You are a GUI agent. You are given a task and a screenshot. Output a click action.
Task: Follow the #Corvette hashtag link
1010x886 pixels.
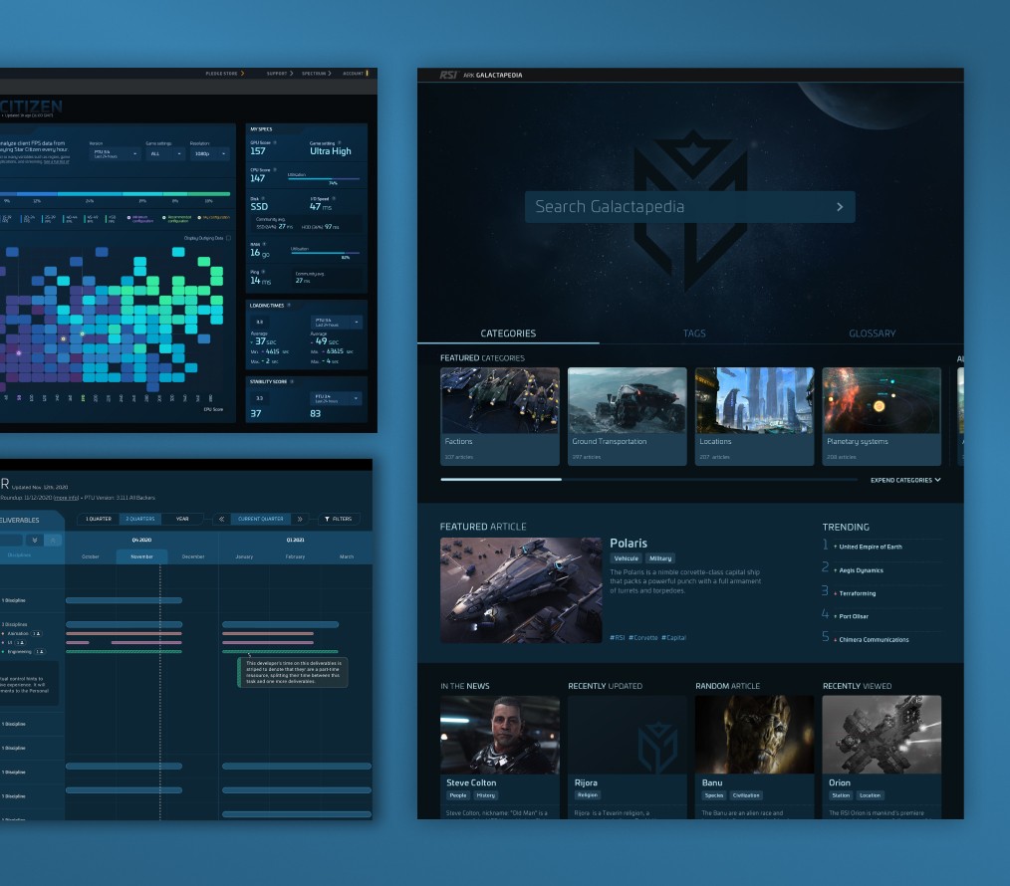pyautogui.click(x=643, y=638)
